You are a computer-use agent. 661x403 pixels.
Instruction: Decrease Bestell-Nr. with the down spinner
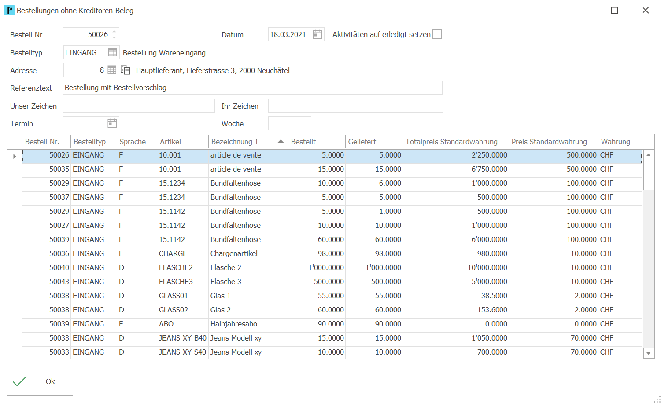click(x=114, y=37)
